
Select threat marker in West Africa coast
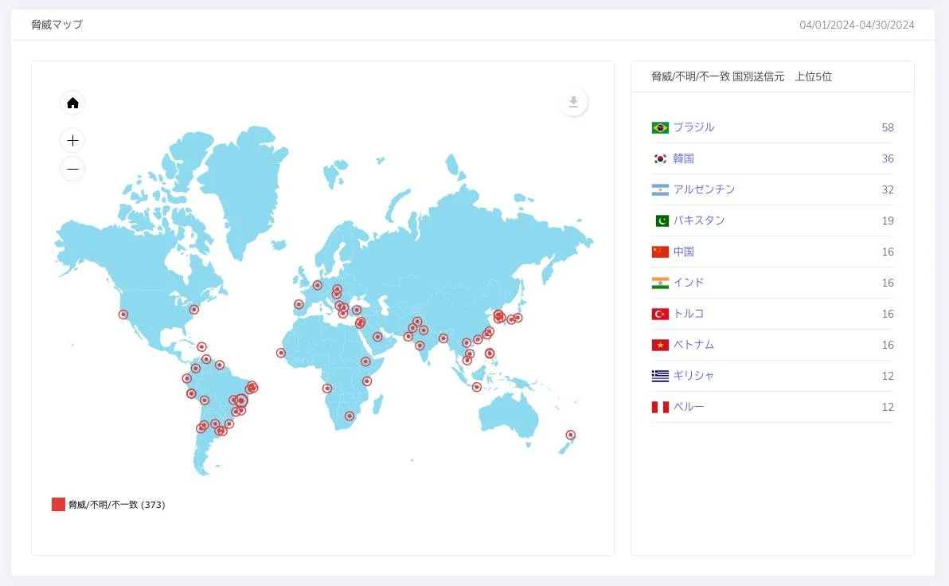coord(281,353)
